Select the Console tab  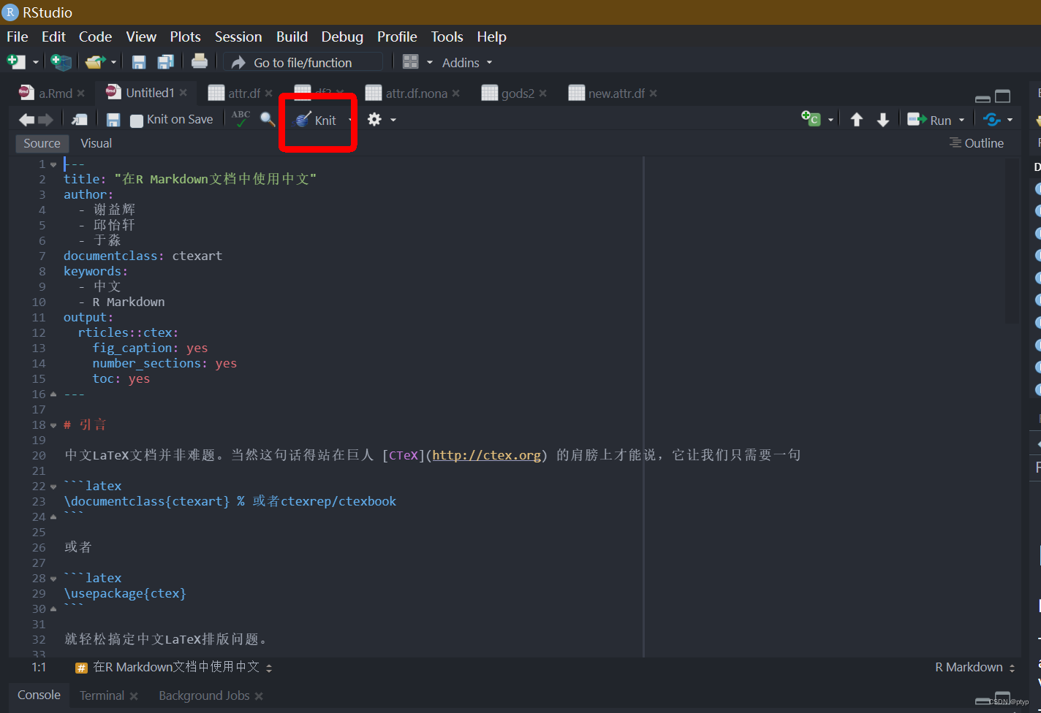pyautogui.click(x=39, y=695)
